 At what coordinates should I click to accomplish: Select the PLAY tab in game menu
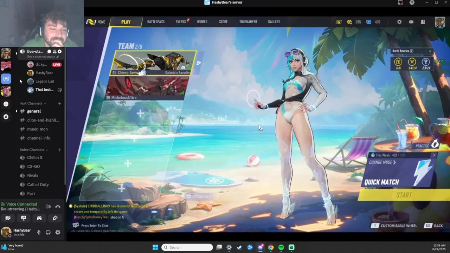click(x=126, y=22)
